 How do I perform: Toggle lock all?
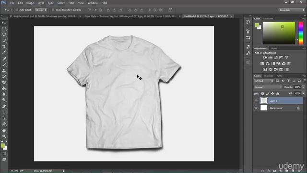coord(277,94)
